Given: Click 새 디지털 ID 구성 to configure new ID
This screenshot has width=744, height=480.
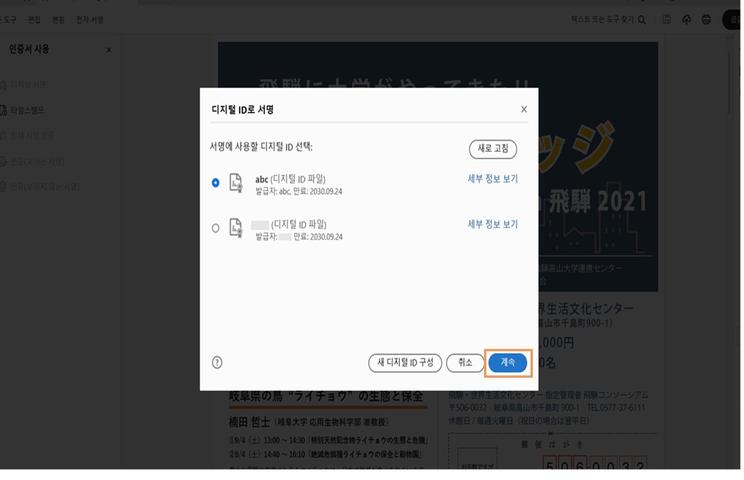Looking at the screenshot, I should [x=405, y=363].
